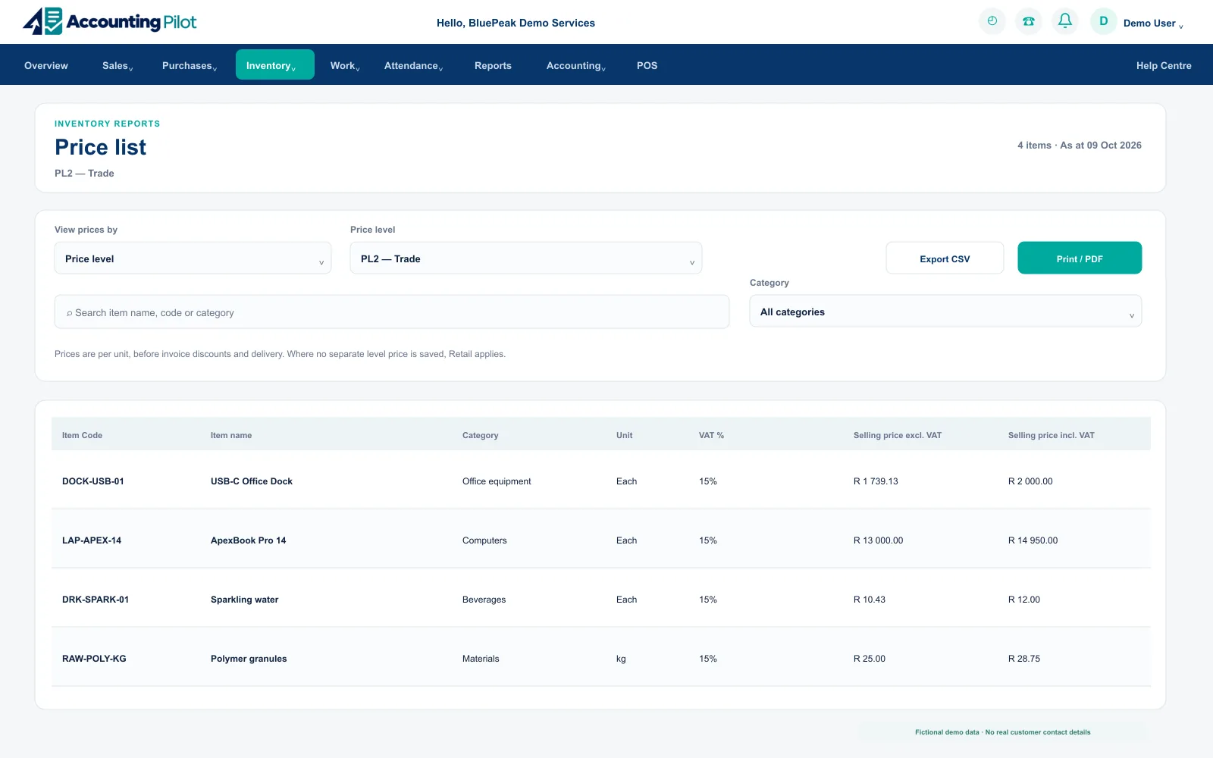Image resolution: width=1213 pixels, height=758 pixels.
Task: Open the Demo User account menu
Action: click(1153, 23)
